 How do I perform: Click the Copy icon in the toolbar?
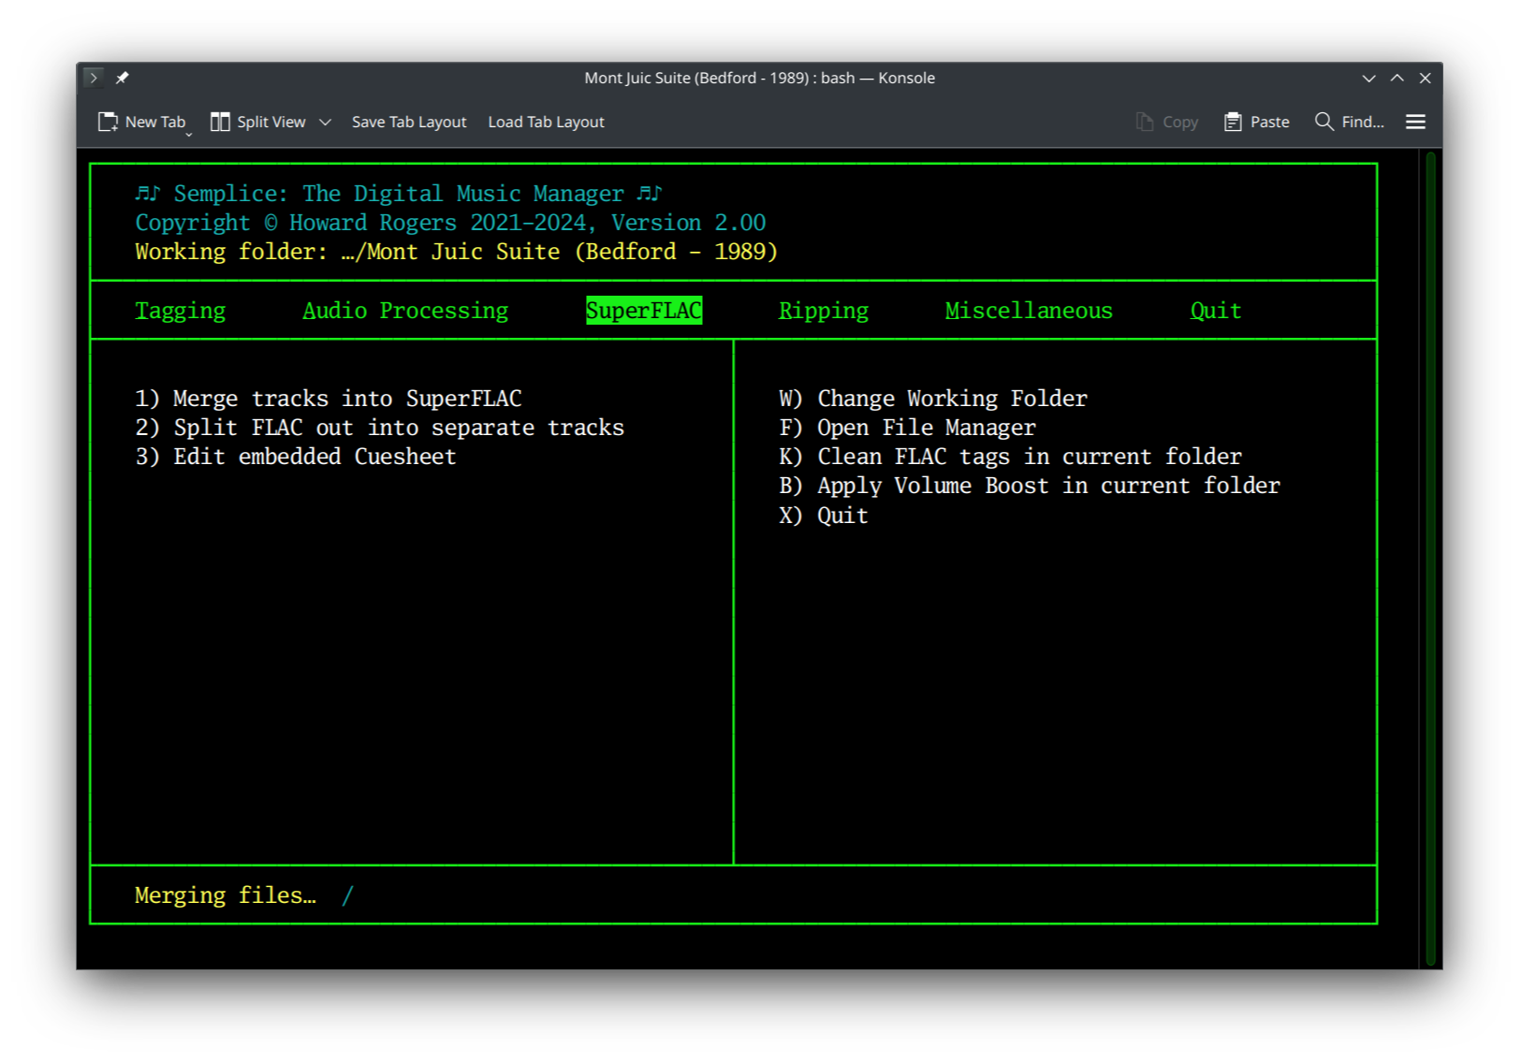[1144, 121]
